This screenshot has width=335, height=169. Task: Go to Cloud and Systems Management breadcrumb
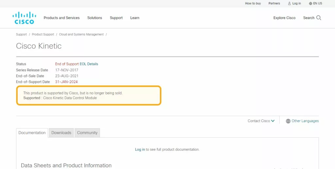point(81,34)
